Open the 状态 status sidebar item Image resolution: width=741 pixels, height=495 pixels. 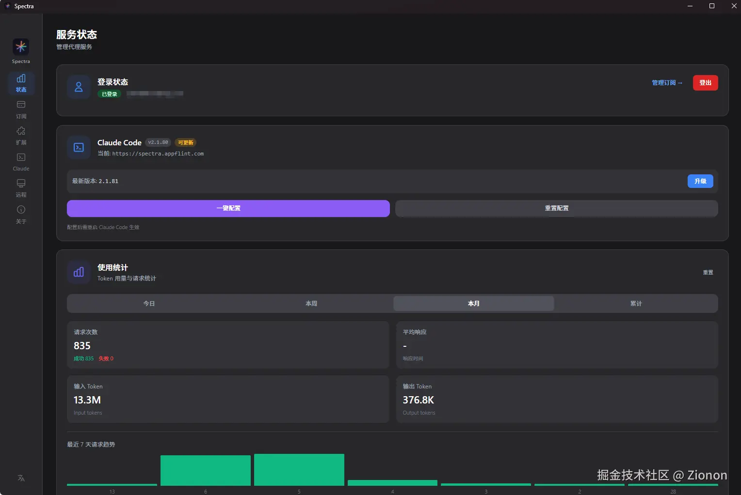(x=21, y=82)
